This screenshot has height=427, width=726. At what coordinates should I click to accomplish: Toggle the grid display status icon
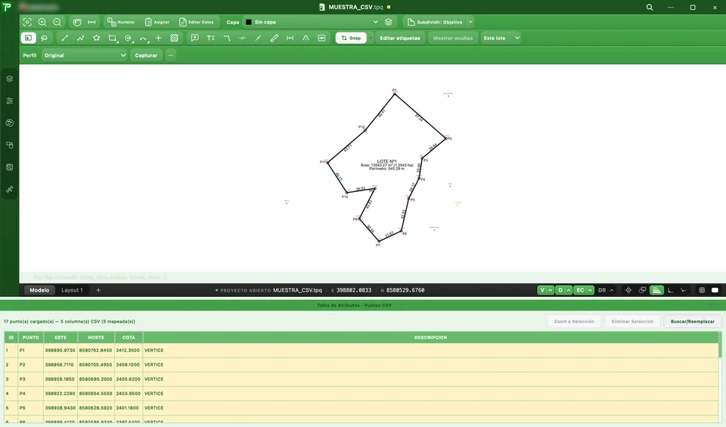(x=702, y=290)
